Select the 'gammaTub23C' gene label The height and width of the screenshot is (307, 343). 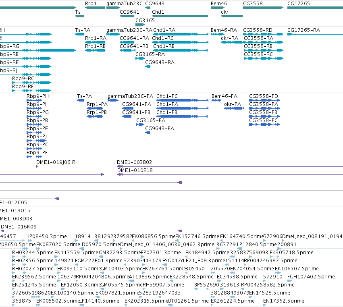125,4
